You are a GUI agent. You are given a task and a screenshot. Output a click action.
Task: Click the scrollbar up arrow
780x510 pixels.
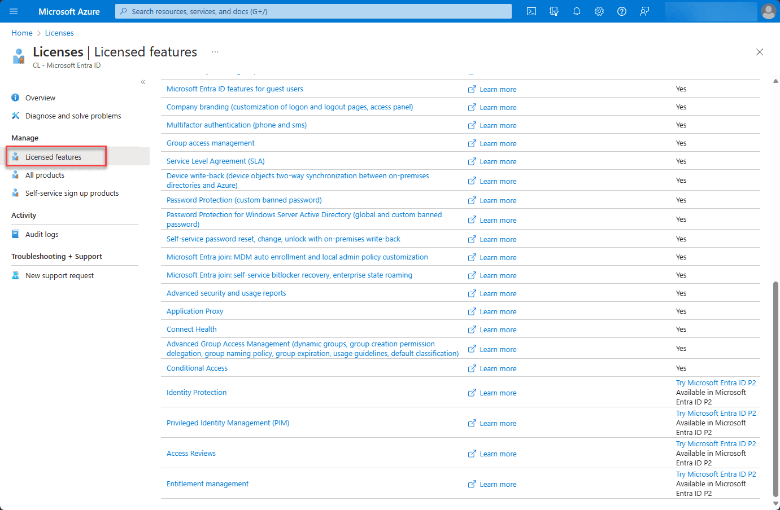776,81
